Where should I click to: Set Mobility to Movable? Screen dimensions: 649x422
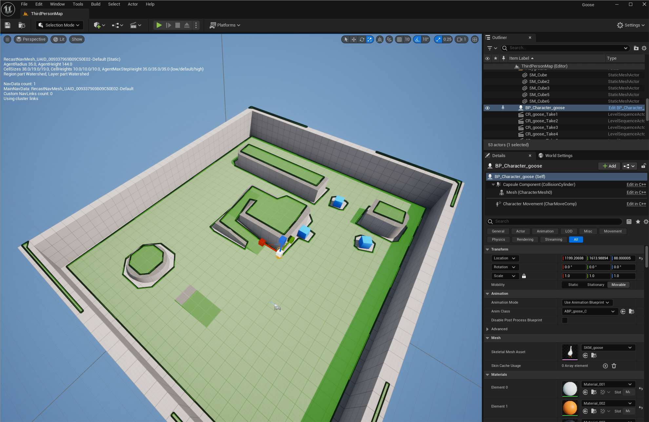(x=619, y=285)
